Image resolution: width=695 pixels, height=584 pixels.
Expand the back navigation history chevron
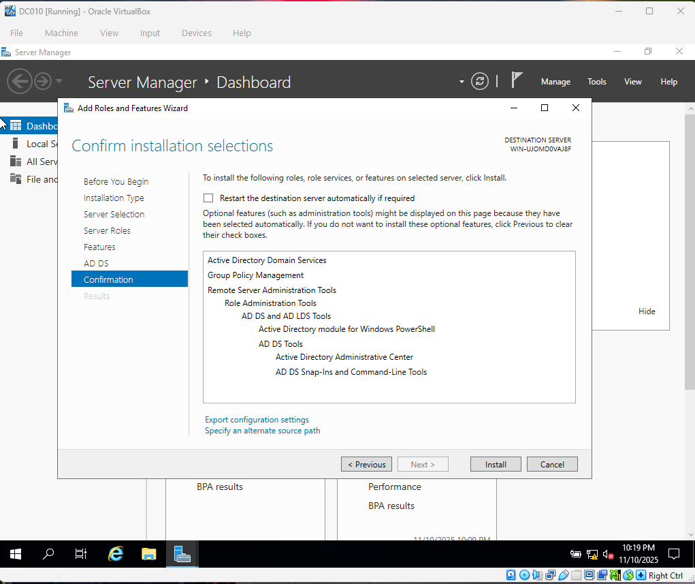coord(58,81)
